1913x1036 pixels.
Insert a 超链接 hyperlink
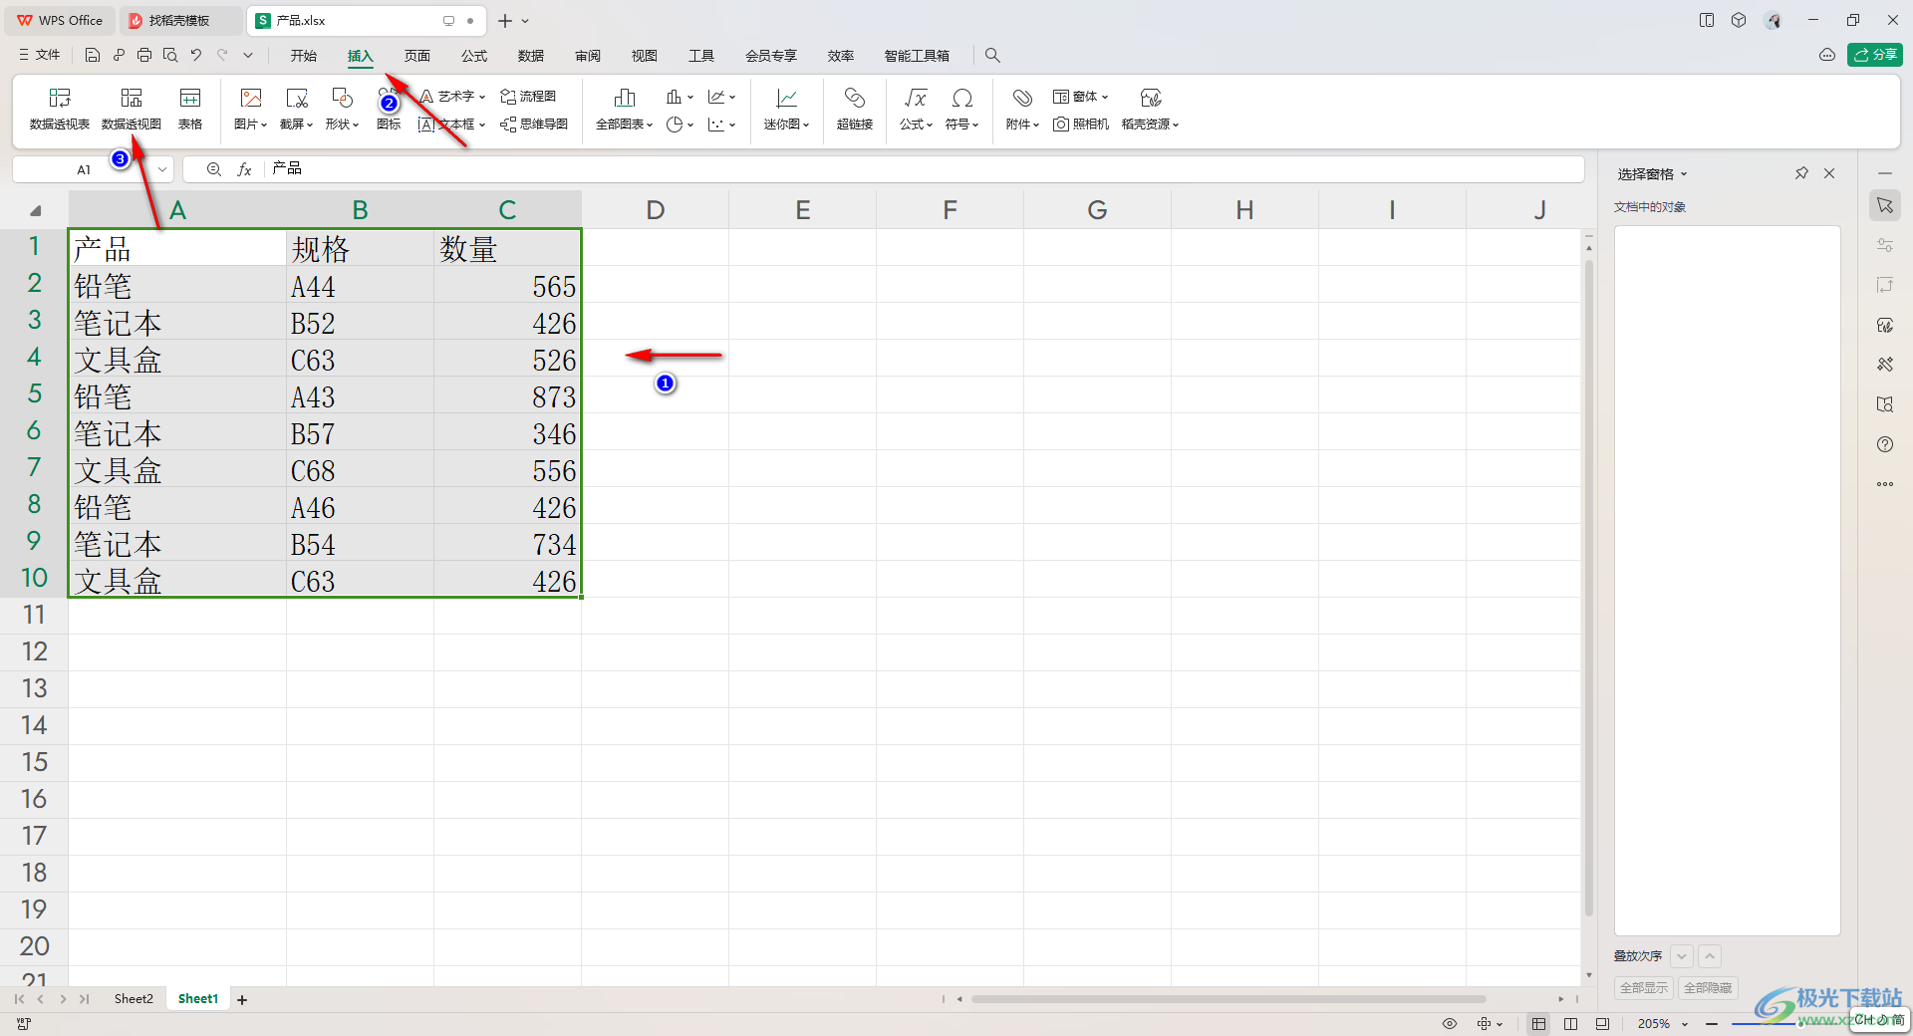[x=855, y=109]
